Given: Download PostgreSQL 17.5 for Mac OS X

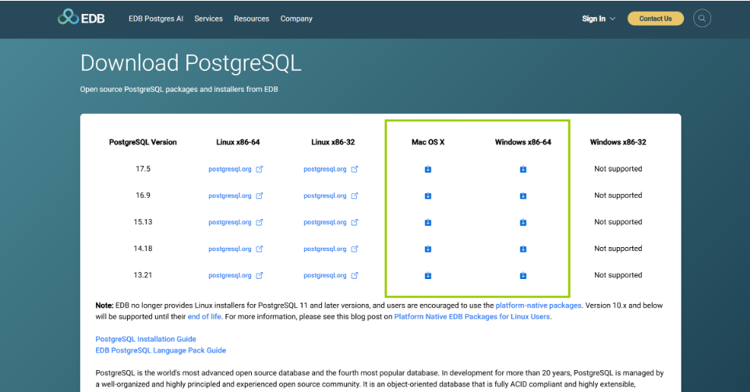Looking at the screenshot, I should click(x=428, y=169).
